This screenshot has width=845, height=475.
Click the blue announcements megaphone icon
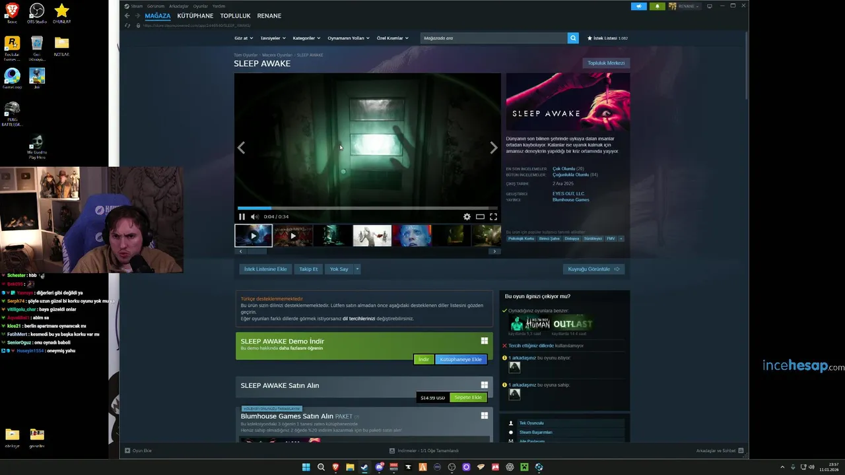pyautogui.click(x=638, y=6)
